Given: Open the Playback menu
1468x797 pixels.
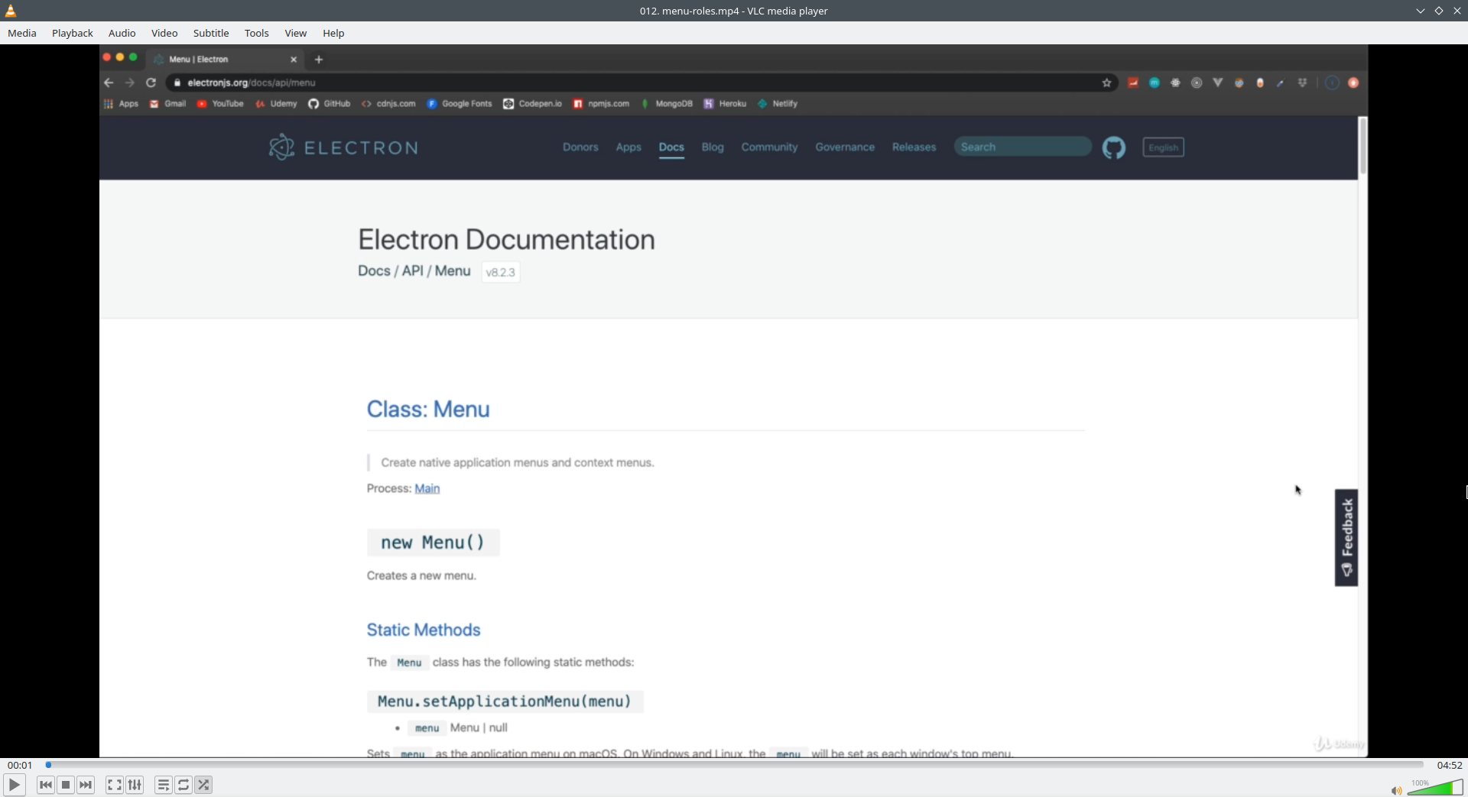Looking at the screenshot, I should coord(72,33).
